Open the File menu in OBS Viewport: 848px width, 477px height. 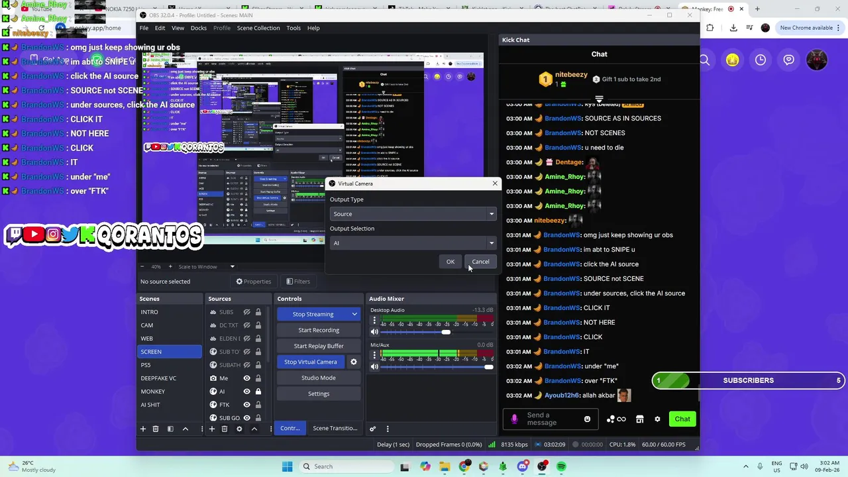[144, 28]
